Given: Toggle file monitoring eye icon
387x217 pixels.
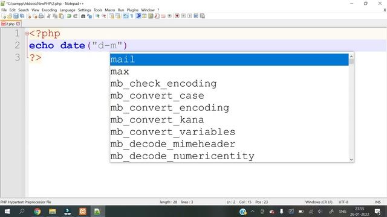Looking at the screenshot, I should (169, 16).
